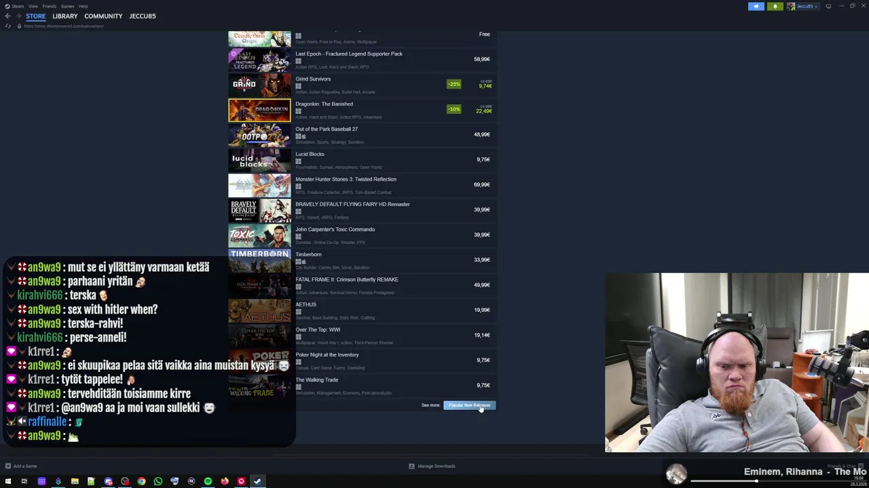This screenshot has height=488, width=869.
Task: Click the Windows platform icon under AETHUS
Action: [298, 312]
